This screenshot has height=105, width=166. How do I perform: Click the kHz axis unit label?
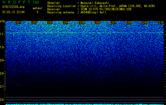2,21
